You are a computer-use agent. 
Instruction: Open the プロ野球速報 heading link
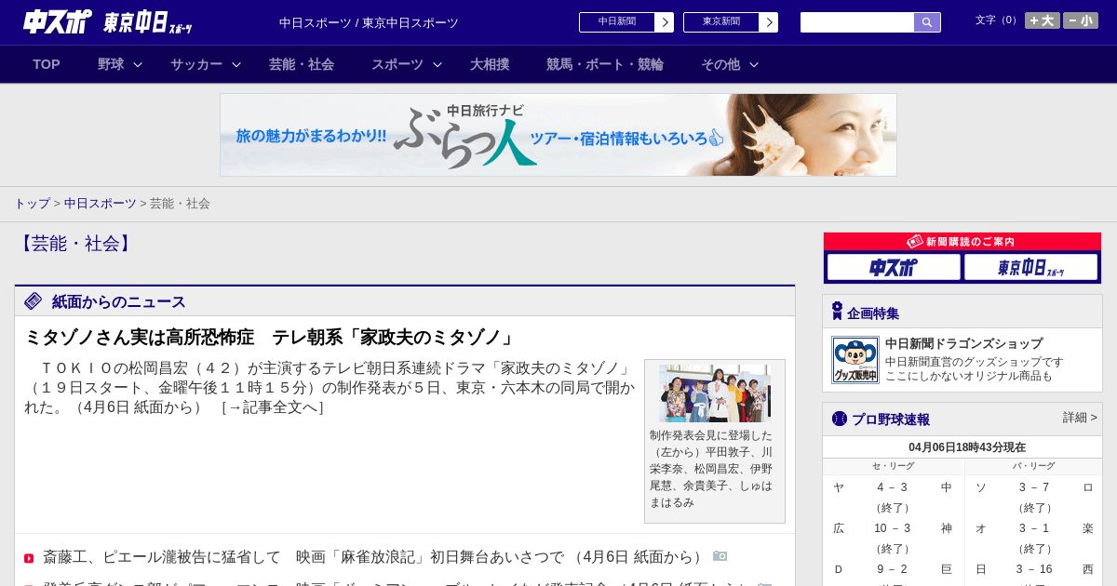(x=891, y=420)
